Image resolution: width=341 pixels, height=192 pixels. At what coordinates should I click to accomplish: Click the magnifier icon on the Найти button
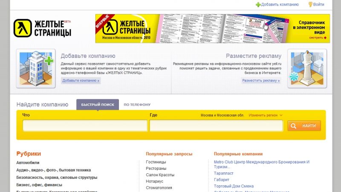(x=293, y=126)
